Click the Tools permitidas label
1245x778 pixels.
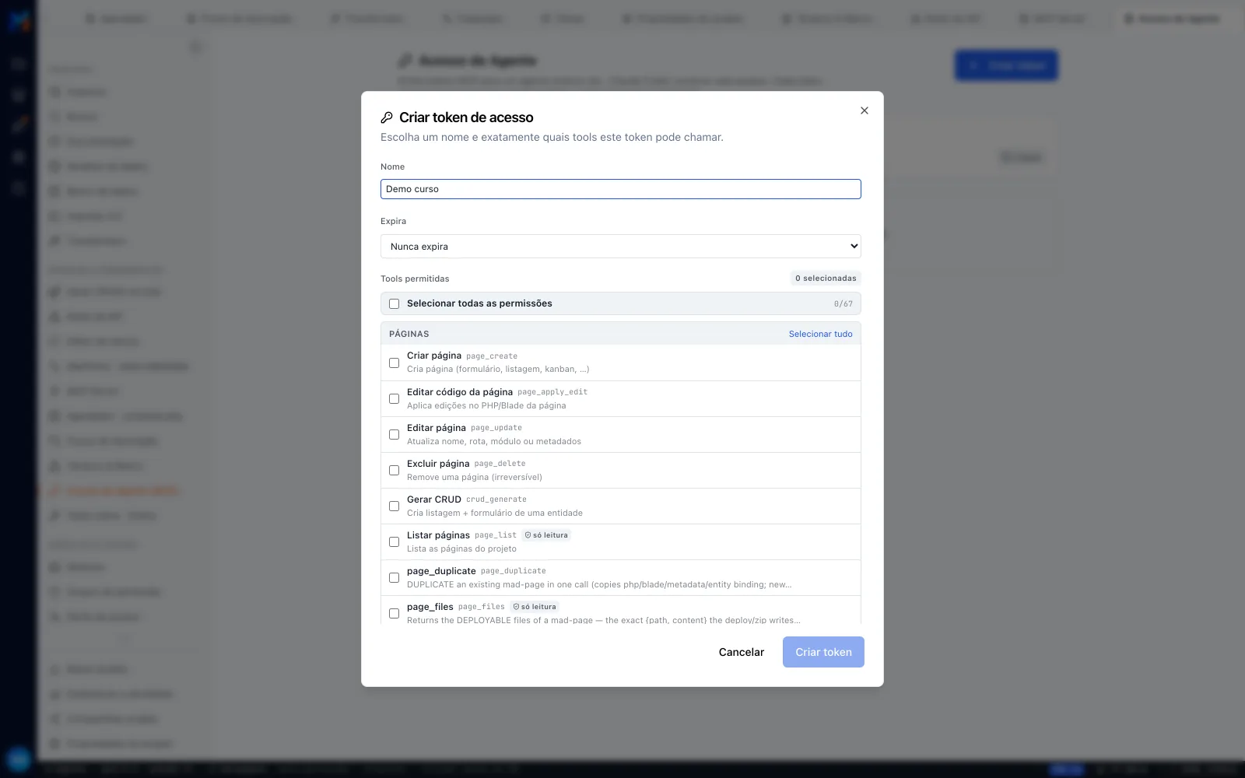coord(415,279)
